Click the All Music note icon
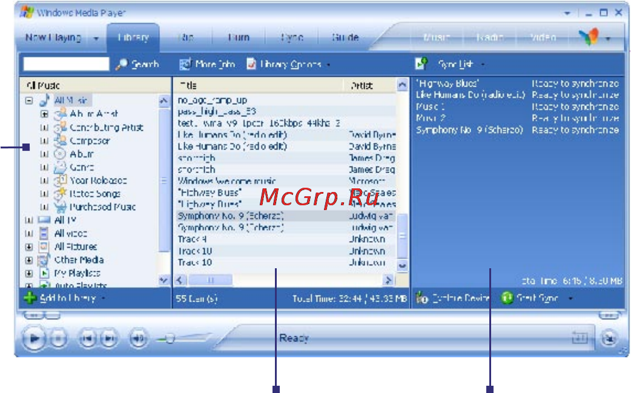The width and height of the screenshot is (631, 393). tap(45, 100)
